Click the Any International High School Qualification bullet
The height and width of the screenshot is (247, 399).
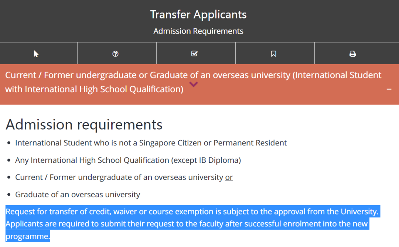[x=128, y=160]
